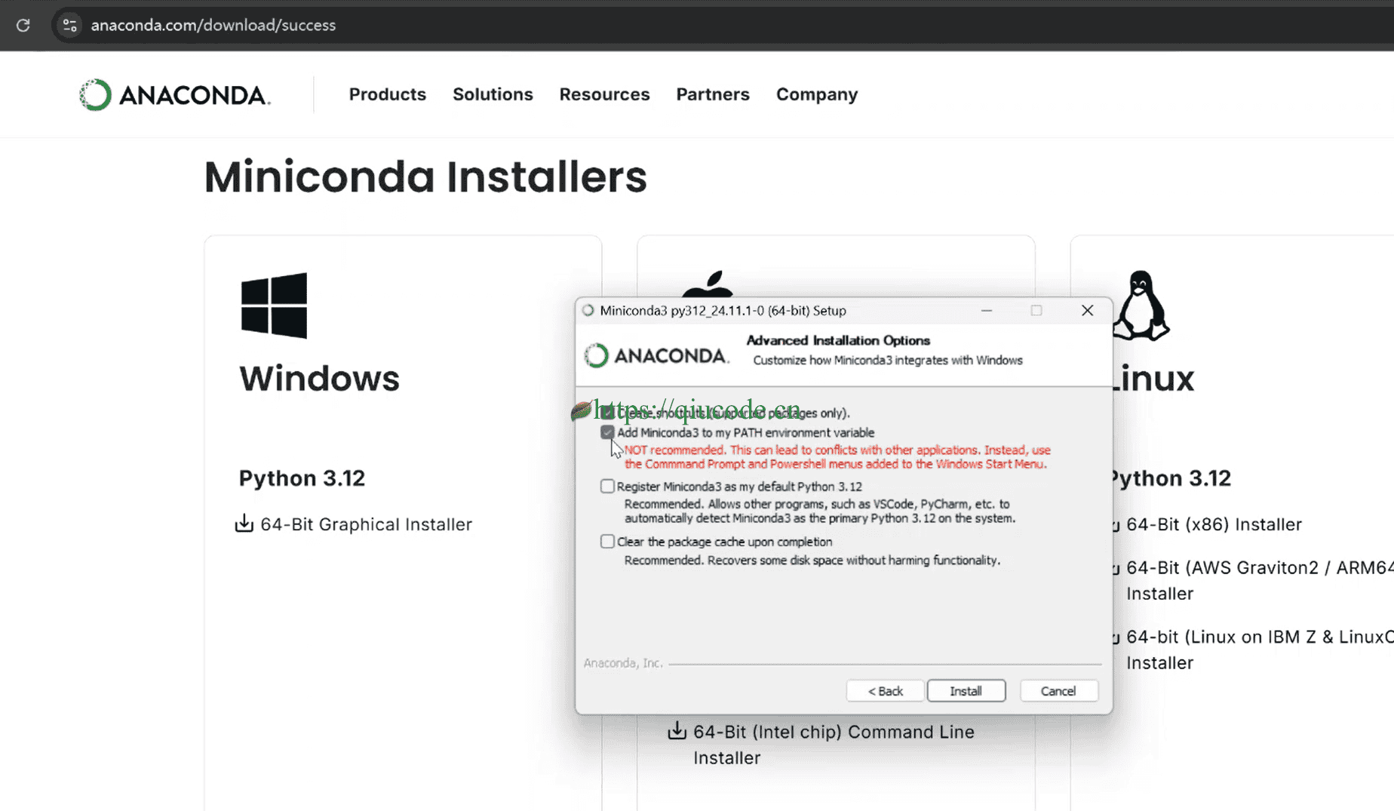The height and width of the screenshot is (811, 1394).
Task: Go back with the < Back button
Action: click(885, 691)
